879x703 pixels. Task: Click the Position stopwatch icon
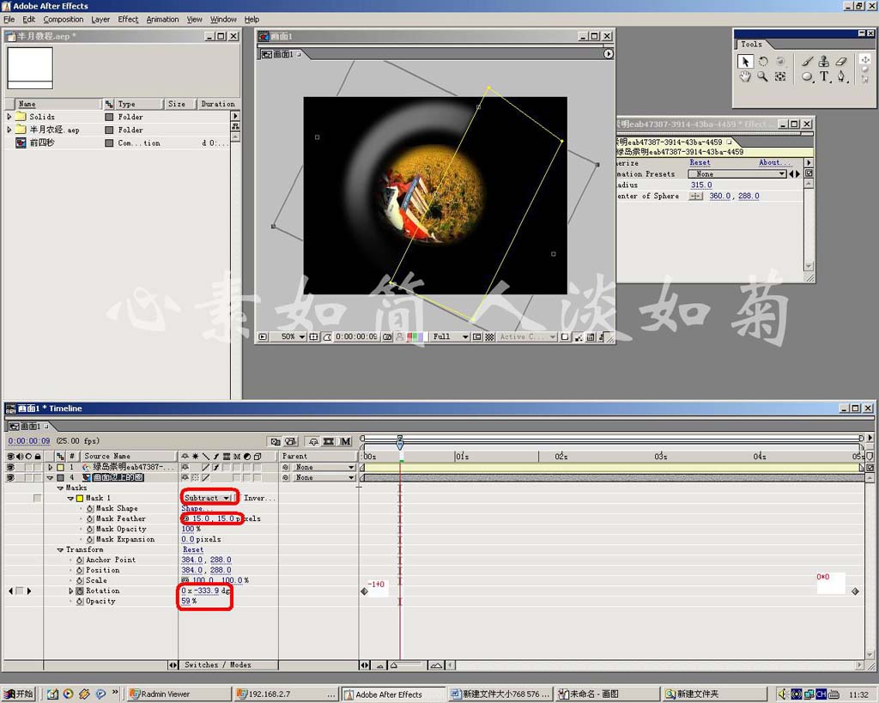pyautogui.click(x=80, y=570)
